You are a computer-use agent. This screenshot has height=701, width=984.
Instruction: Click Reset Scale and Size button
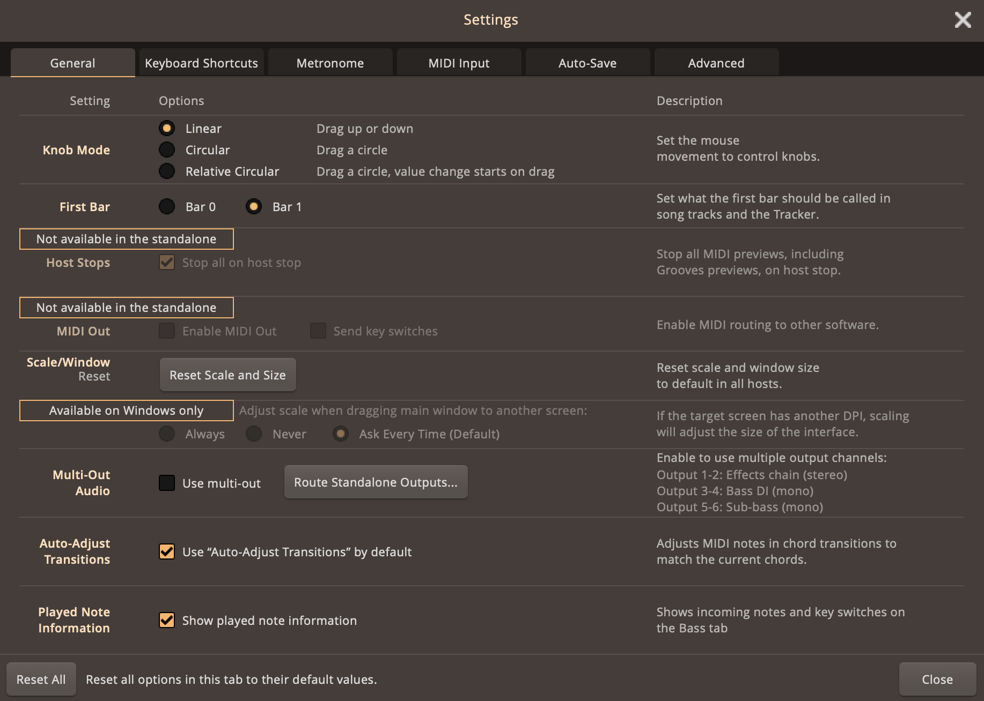pos(227,375)
